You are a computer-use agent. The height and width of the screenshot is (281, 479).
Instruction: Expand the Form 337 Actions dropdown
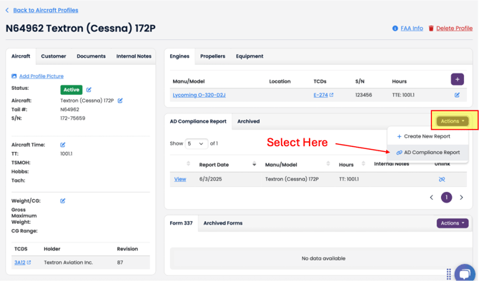point(452,223)
